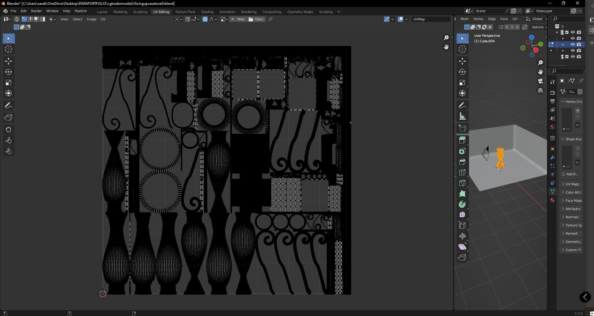Click the New image button
Screen dimensions: 594x316
click(x=238, y=19)
